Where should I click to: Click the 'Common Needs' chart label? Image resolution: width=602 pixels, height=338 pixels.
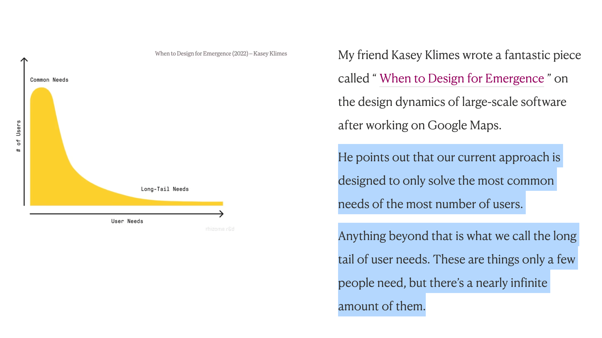49,80
